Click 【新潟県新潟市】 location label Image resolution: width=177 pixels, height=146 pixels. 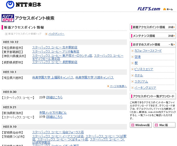click(x=12, y=113)
